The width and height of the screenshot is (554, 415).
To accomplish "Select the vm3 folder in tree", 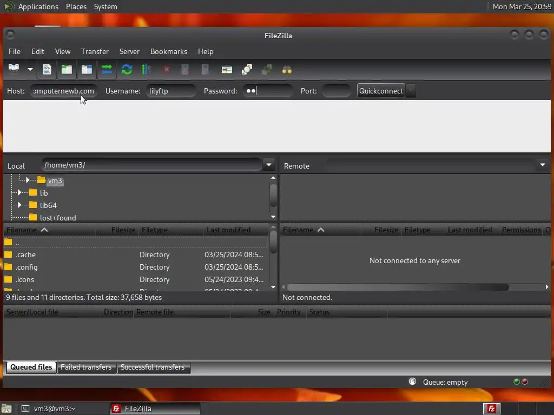I will 55,180.
